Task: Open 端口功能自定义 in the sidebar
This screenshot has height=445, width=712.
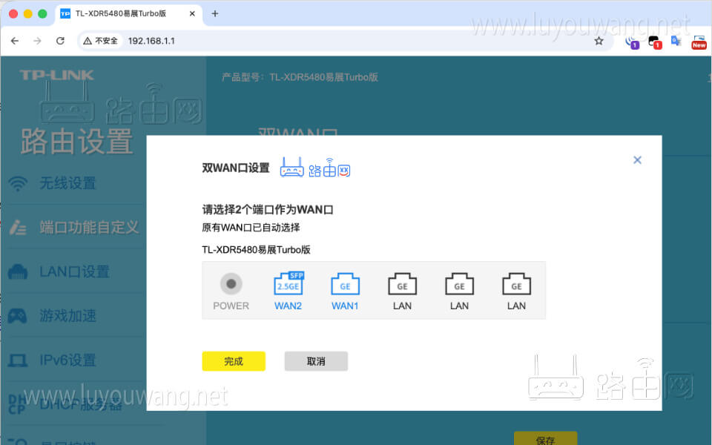Action: coord(89,227)
